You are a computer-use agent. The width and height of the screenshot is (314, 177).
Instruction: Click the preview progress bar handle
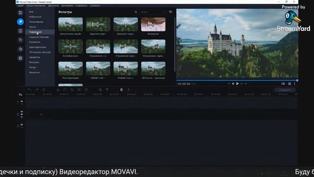click(x=297, y=80)
